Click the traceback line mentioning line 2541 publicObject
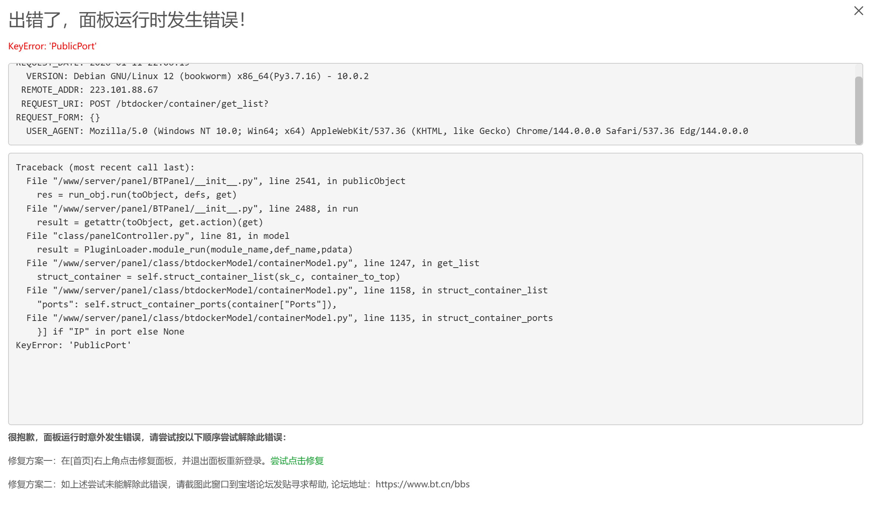This screenshot has width=875, height=505. (x=216, y=181)
